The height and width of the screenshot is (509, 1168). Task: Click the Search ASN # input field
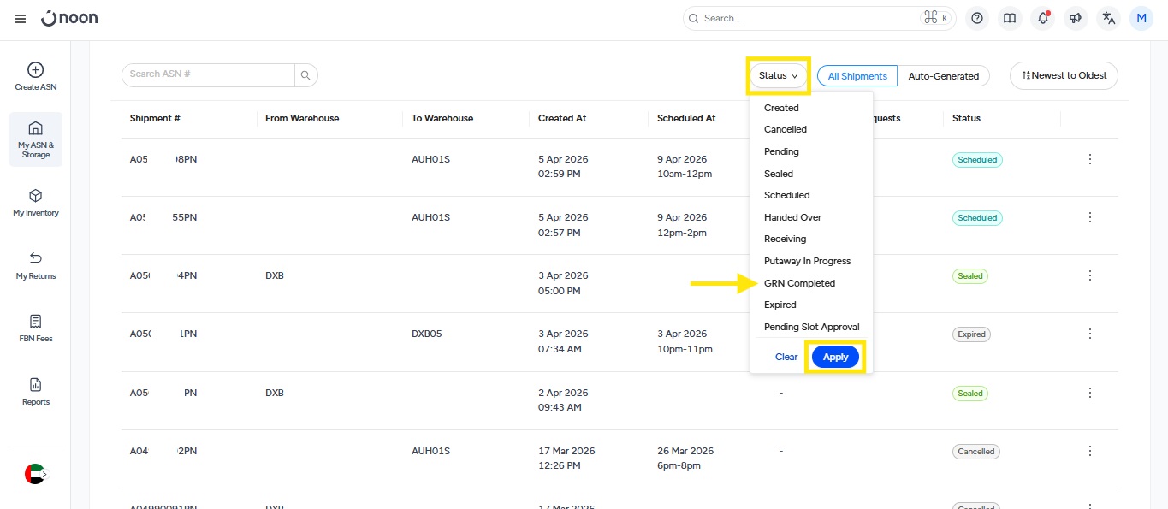[208, 74]
